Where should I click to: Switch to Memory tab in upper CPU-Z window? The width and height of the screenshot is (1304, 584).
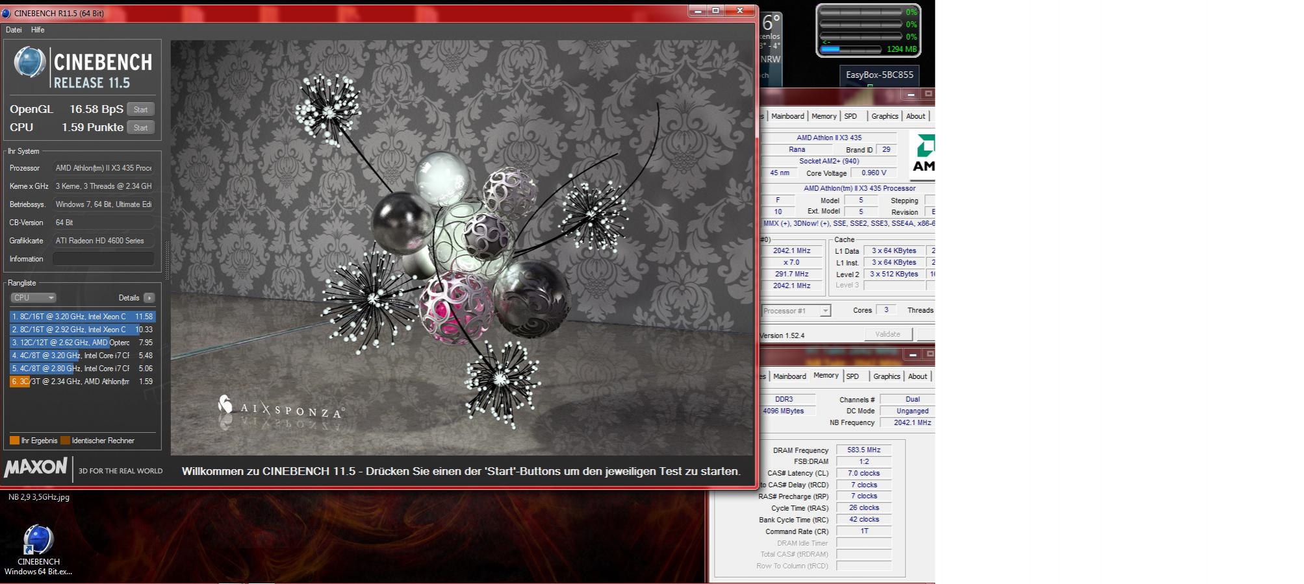[x=824, y=116]
